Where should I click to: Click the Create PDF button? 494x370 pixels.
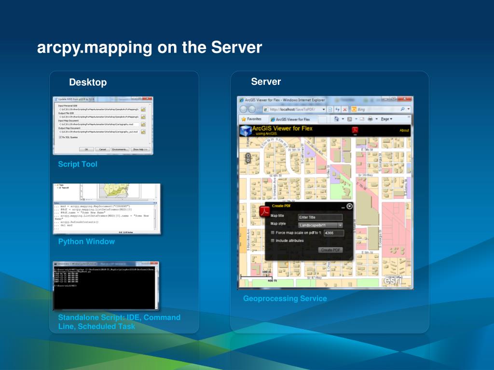coord(330,250)
